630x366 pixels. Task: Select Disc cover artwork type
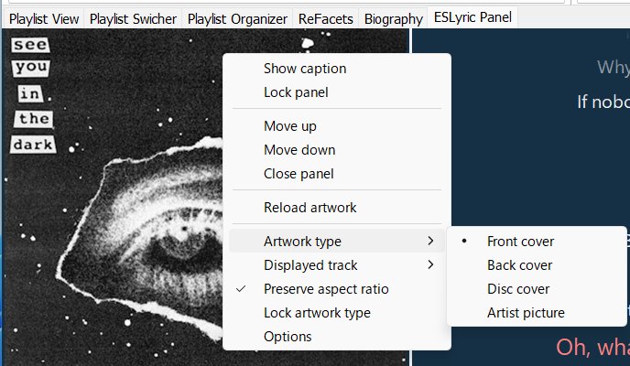tap(537, 289)
